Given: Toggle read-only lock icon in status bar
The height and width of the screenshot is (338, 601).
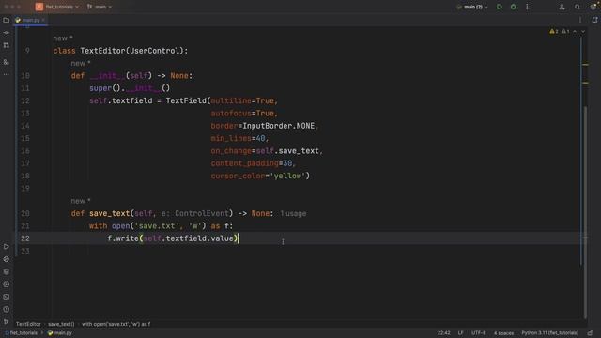Looking at the screenshot, I should click(591, 333).
